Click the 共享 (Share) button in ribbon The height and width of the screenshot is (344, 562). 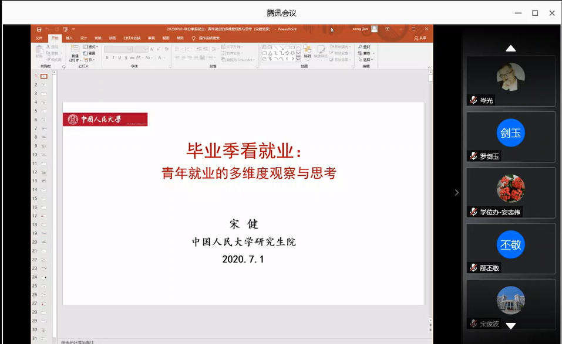click(x=420, y=38)
